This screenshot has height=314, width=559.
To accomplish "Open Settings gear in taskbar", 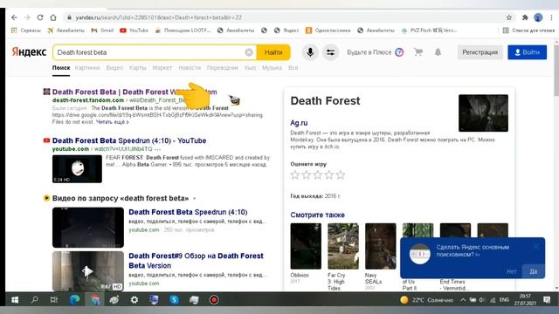I will coord(134,300).
